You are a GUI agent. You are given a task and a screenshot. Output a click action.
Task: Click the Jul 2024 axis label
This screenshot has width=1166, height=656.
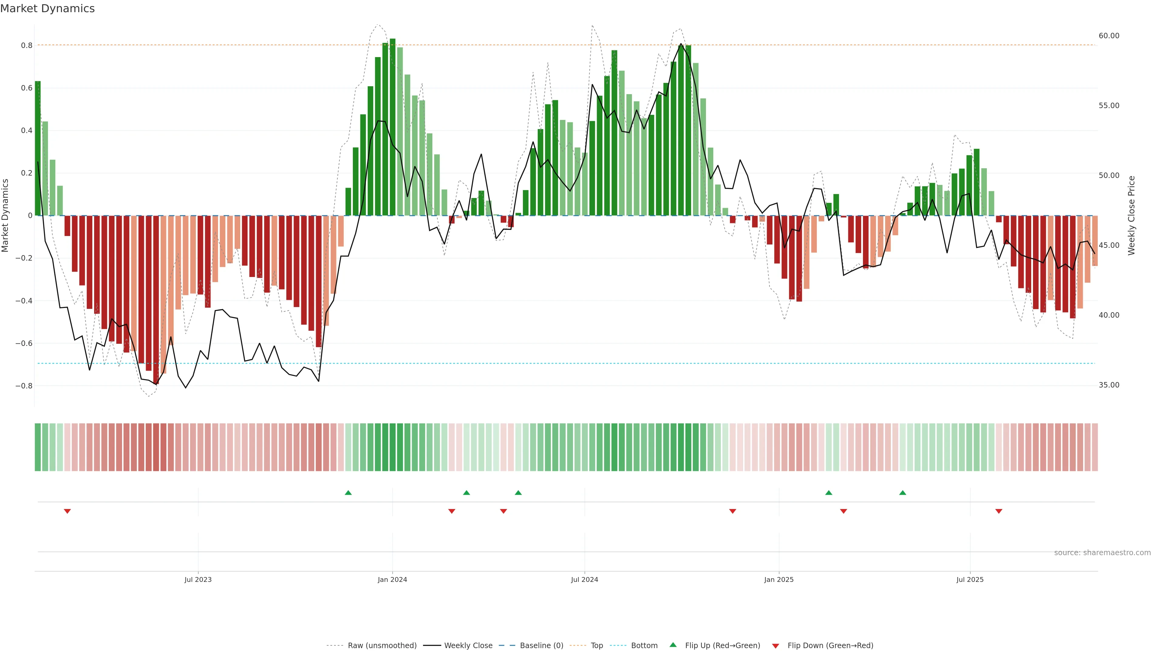pos(584,579)
